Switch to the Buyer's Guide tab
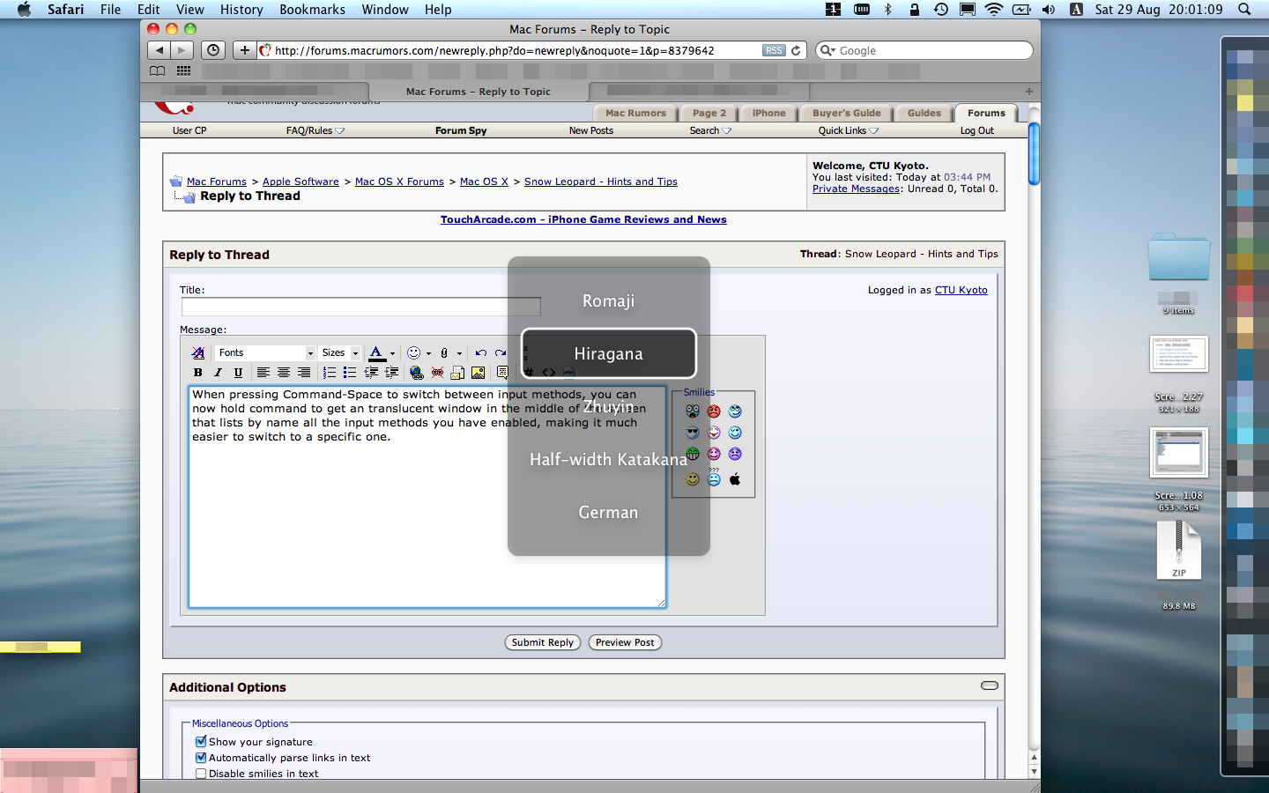Screen dimensions: 1269x793 pos(846,113)
